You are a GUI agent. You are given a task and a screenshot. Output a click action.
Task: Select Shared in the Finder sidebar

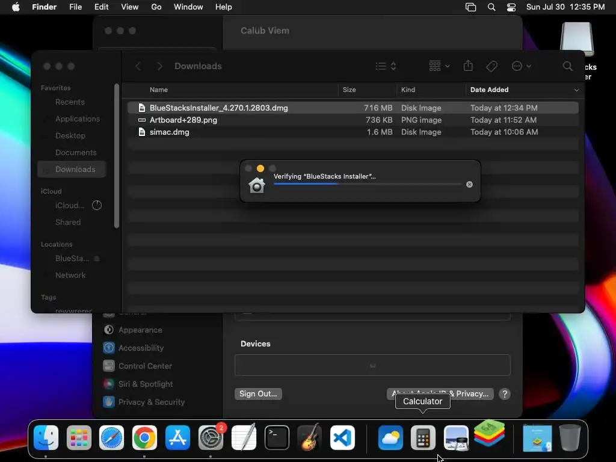click(x=68, y=223)
